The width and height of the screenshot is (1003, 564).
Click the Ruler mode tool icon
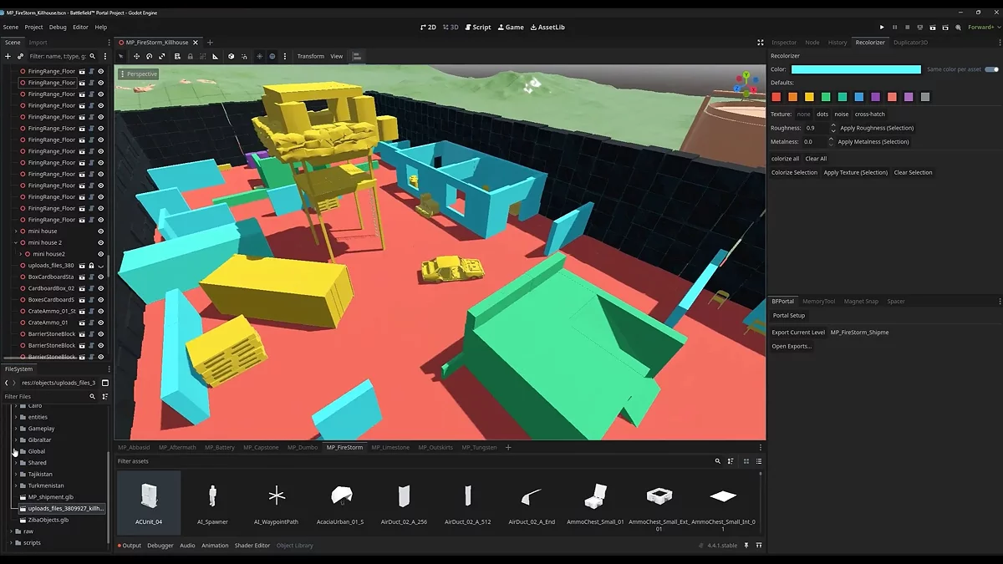click(x=215, y=56)
